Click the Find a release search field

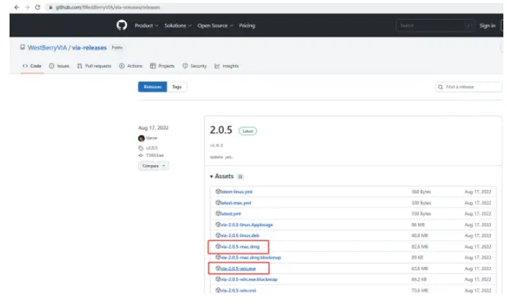pos(469,87)
